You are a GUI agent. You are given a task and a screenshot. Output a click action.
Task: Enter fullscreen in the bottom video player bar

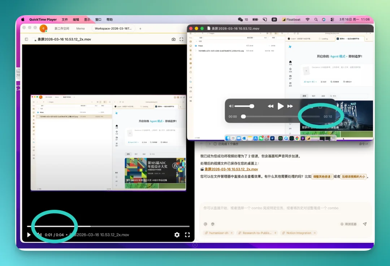click(x=187, y=235)
